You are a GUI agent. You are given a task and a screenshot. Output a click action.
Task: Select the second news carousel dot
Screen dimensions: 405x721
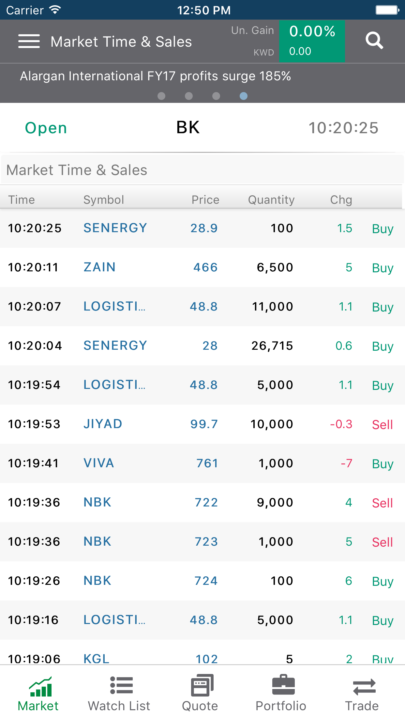coord(189,96)
